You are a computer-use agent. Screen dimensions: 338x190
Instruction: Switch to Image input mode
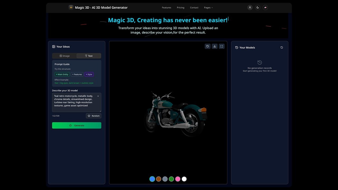(x=64, y=56)
